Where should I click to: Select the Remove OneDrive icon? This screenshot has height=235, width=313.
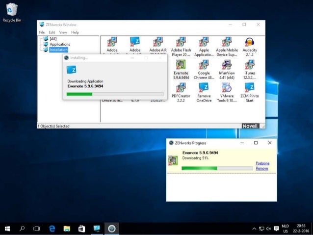click(x=204, y=93)
